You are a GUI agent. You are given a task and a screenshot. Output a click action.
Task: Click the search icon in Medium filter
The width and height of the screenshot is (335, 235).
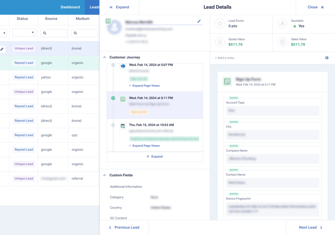pos(75,33)
